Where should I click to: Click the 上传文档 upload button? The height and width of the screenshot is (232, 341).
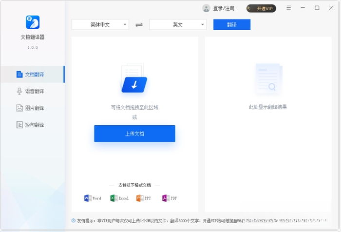134,134
